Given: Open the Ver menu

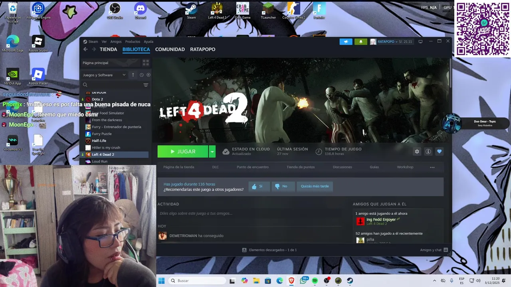Looking at the screenshot, I should [104, 41].
